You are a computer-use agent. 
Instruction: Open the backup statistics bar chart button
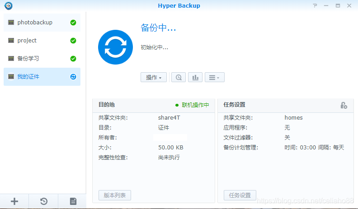[x=195, y=77]
